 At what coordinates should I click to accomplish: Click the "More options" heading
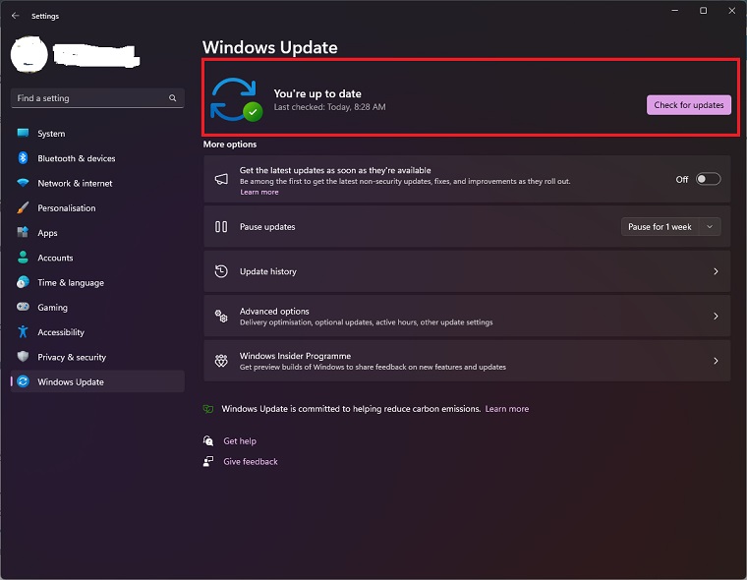[x=230, y=144]
